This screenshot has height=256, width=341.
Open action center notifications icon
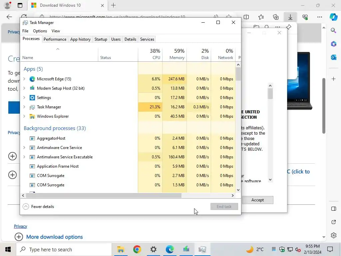330,249
